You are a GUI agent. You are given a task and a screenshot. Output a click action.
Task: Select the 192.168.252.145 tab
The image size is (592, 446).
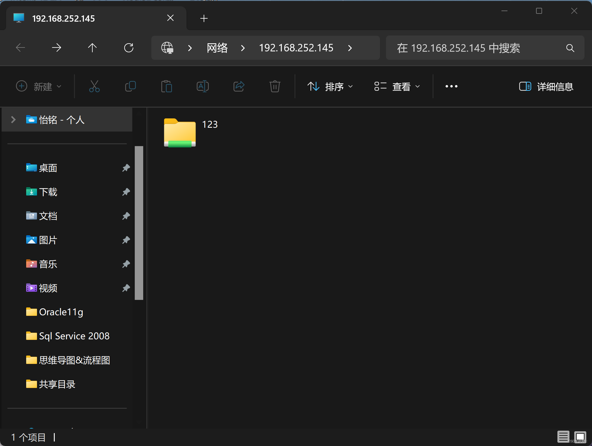point(96,18)
